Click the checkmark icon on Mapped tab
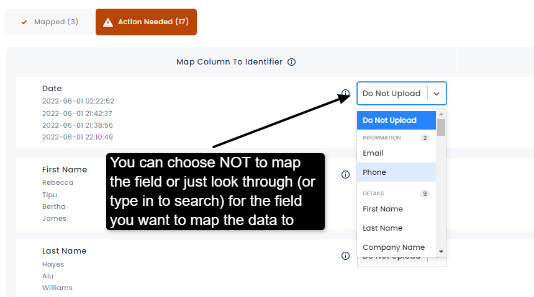 pyautogui.click(x=24, y=22)
